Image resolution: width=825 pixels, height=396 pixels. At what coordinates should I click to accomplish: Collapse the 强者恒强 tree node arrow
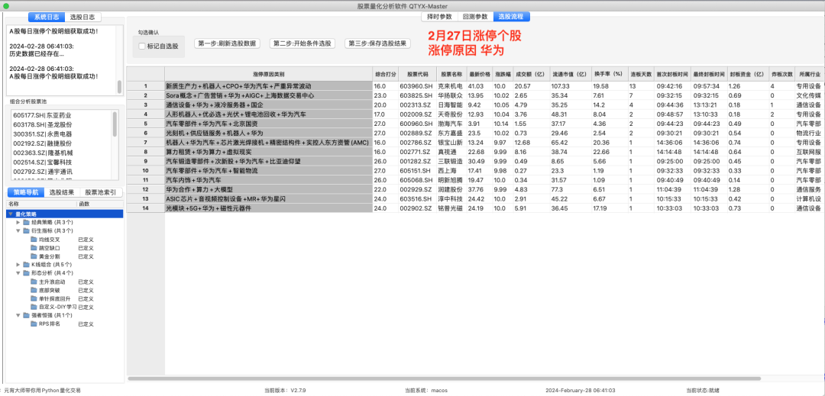(18, 316)
